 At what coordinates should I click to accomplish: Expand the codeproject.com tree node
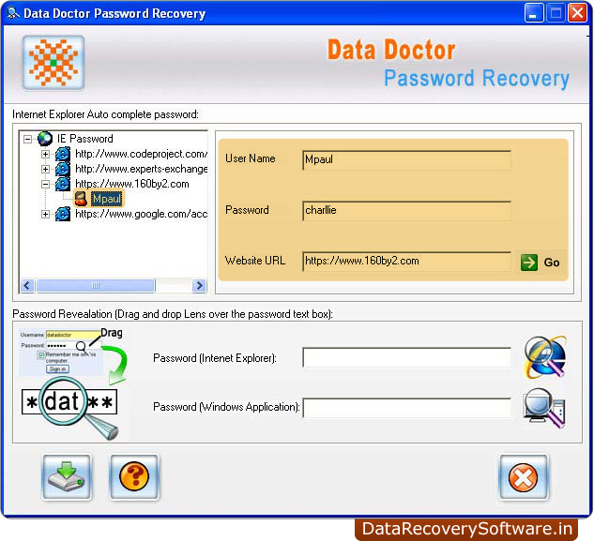(x=45, y=154)
